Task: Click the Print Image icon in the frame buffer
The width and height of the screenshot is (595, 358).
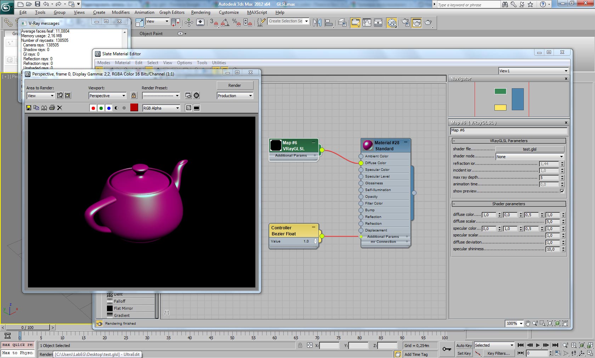Action: pyautogui.click(x=52, y=108)
